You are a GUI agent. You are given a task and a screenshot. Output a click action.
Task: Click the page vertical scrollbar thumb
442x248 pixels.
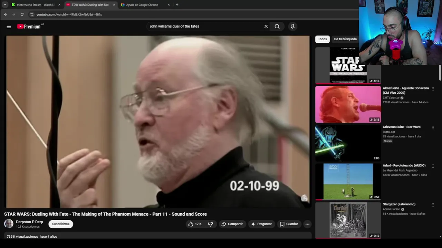click(x=440, y=73)
